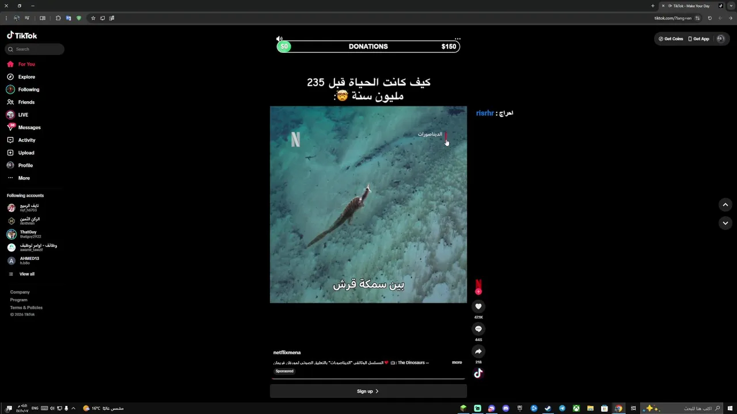Click the Sponsored label
Image resolution: width=737 pixels, height=414 pixels.
(x=284, y=371)
